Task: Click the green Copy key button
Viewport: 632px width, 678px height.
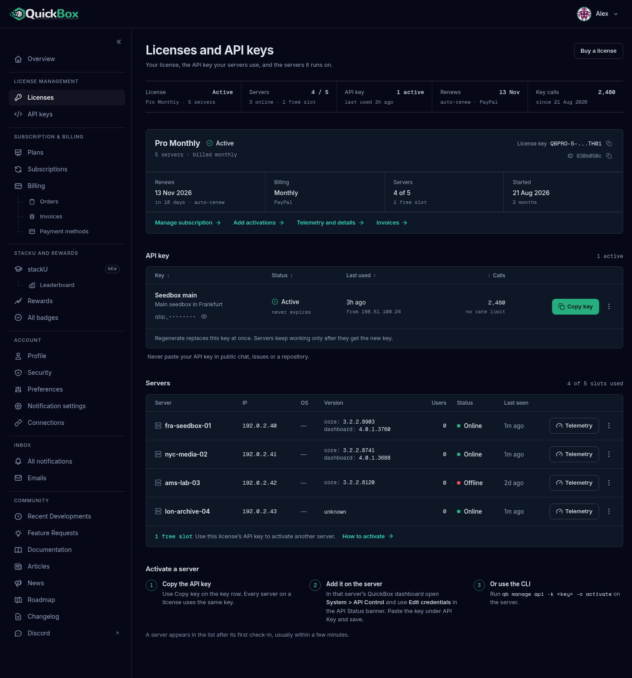Action: pos(575,307)
